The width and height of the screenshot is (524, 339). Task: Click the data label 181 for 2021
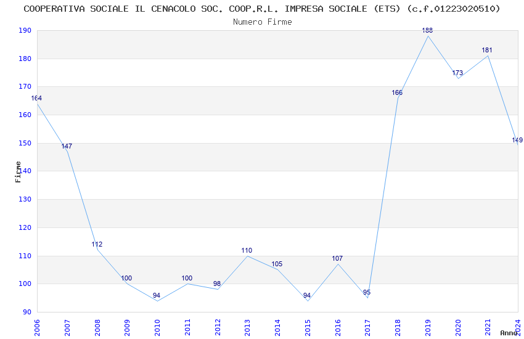point(487,50)
